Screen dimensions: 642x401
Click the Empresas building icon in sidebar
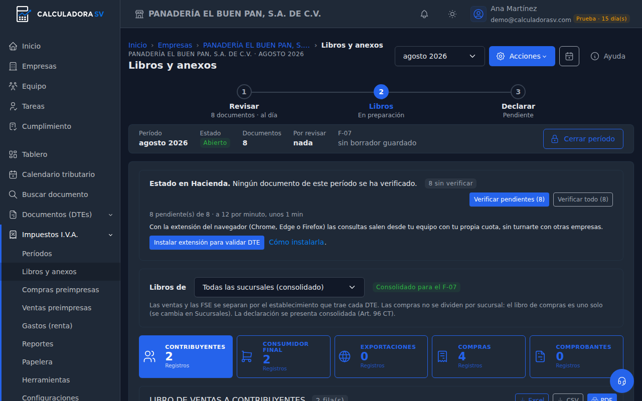coord(13,66)
